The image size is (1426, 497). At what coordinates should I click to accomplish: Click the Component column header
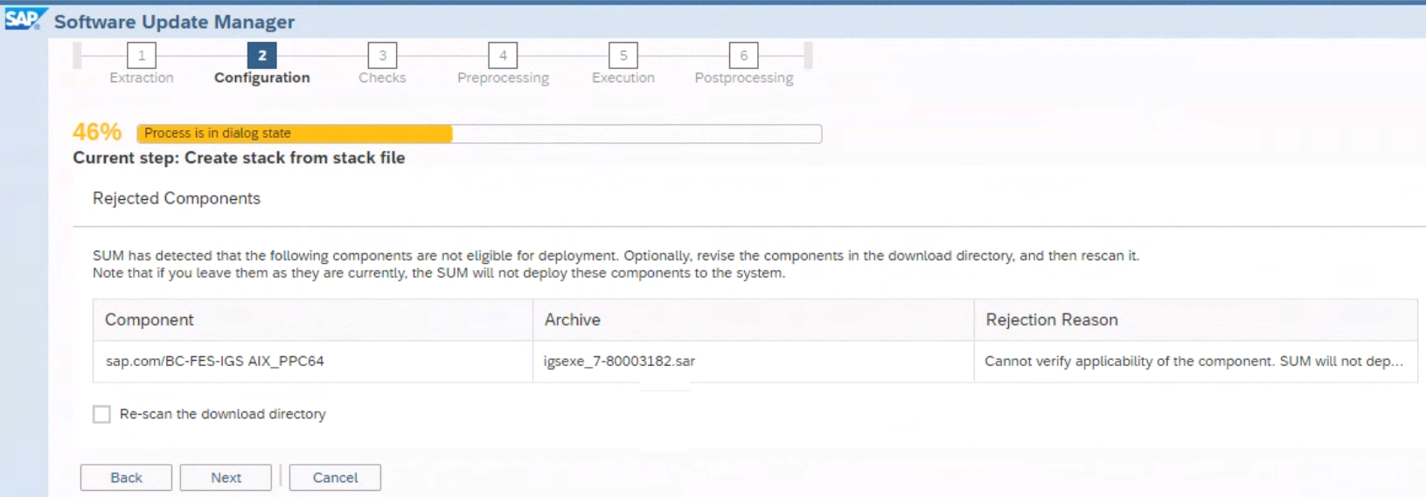313,320
